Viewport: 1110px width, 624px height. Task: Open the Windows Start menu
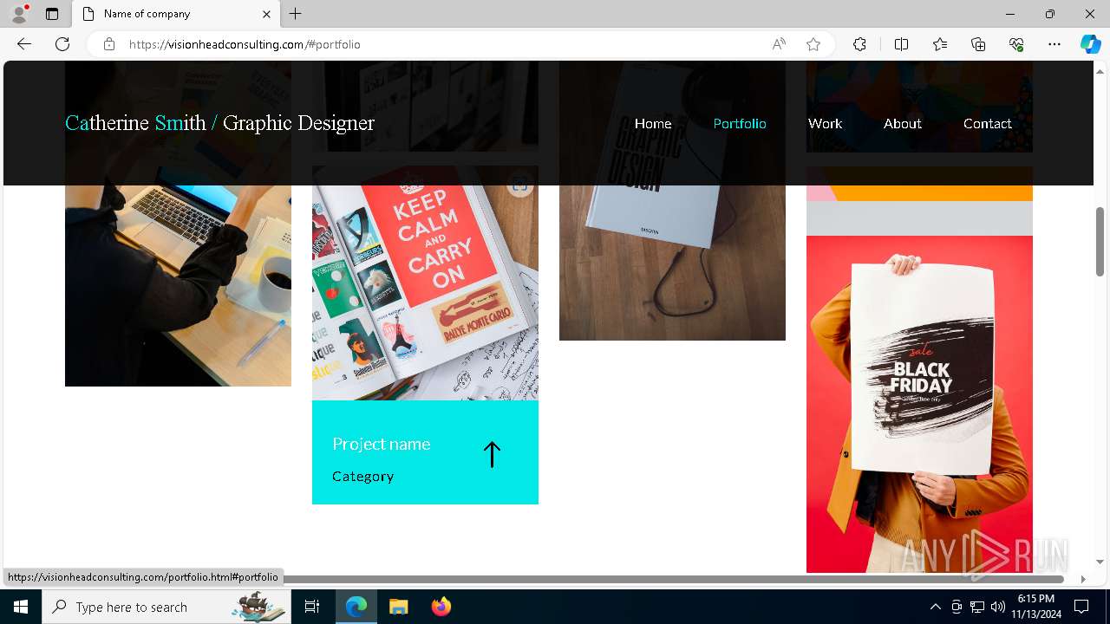click(x=21, y=607)
